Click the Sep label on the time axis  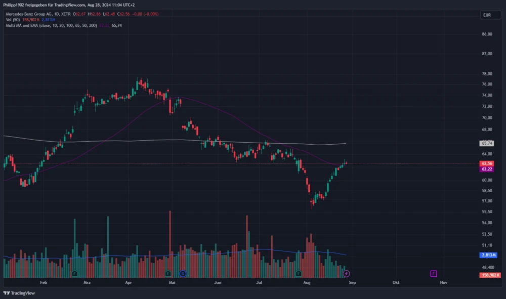(352, 282)
